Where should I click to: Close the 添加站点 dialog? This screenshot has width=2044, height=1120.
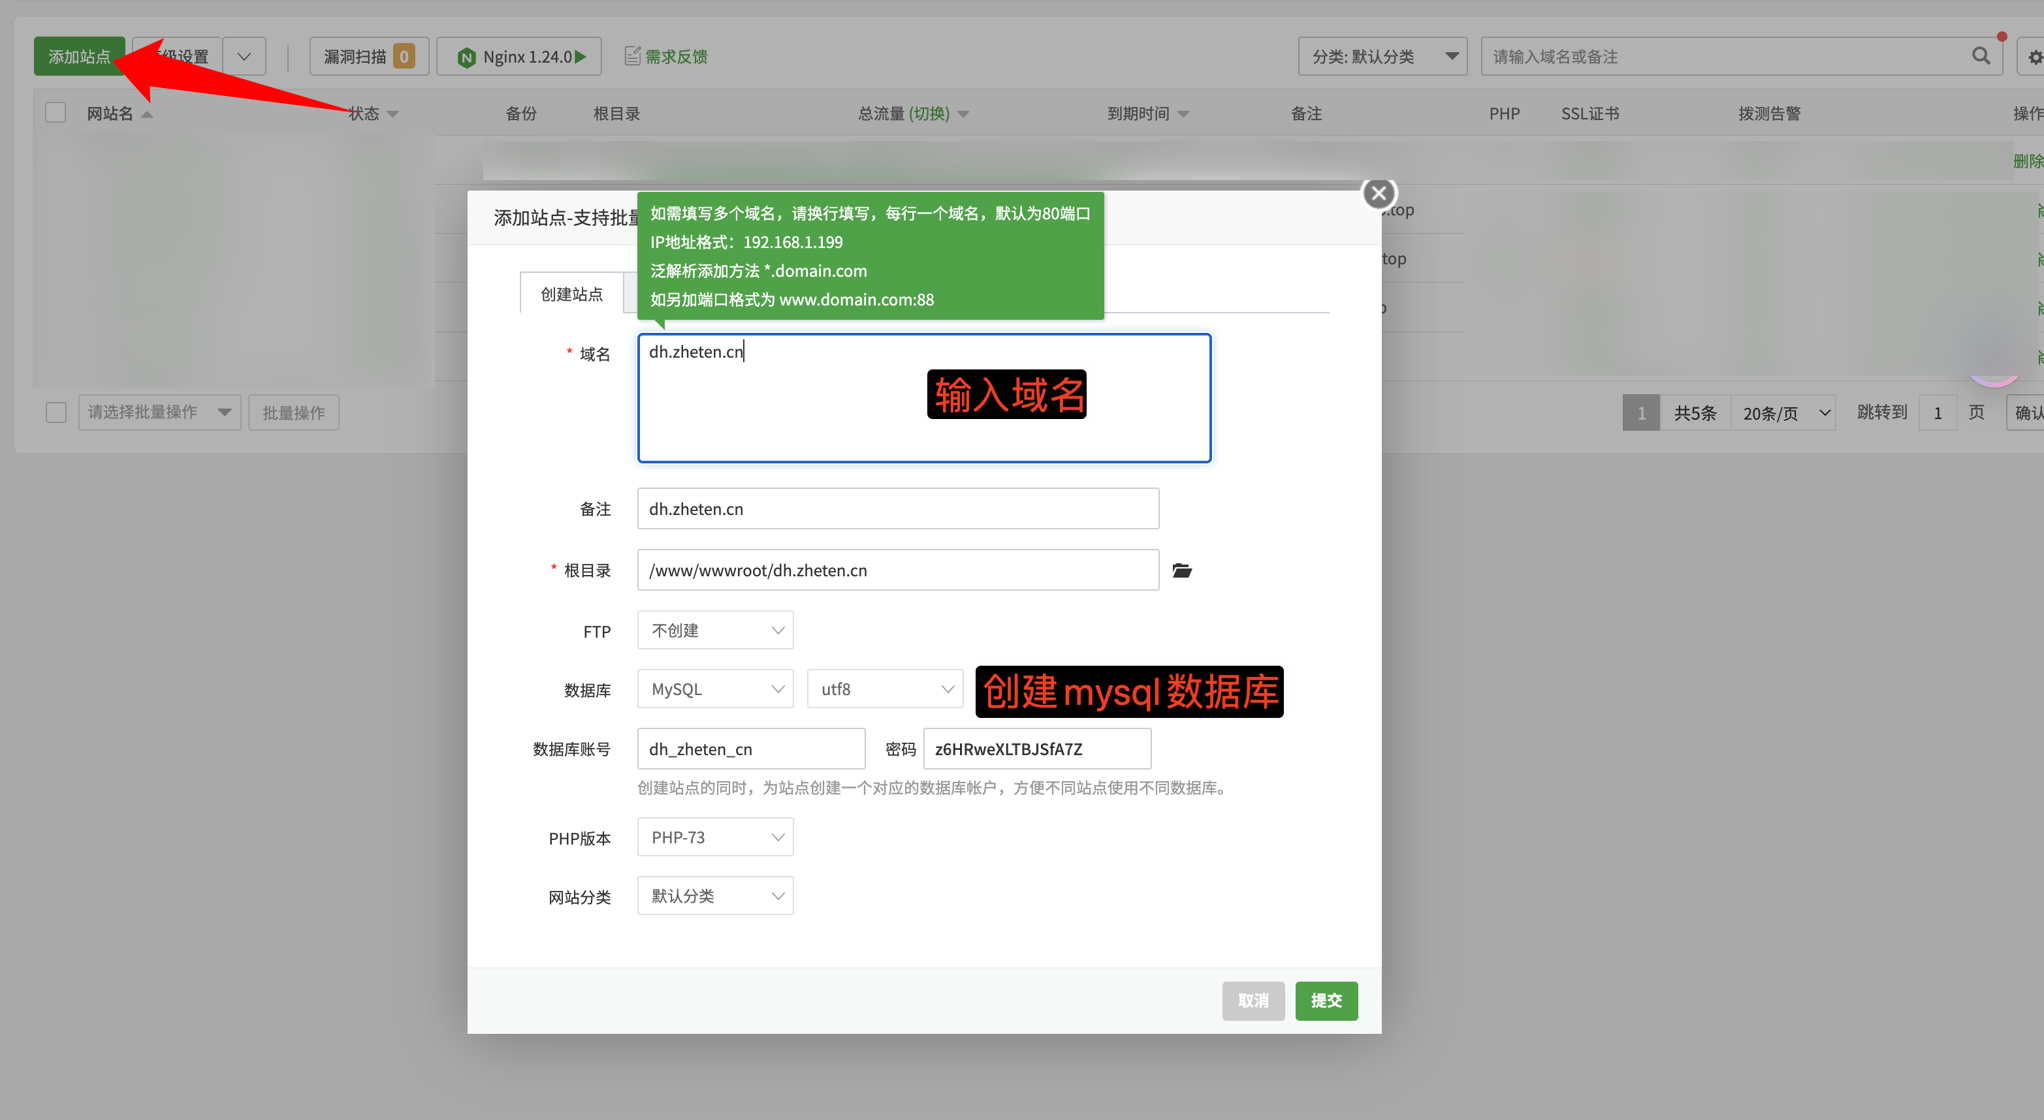click(1379, 193)
